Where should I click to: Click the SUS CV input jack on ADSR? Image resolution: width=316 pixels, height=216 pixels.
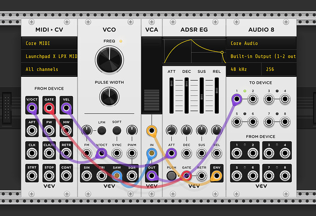tap(202, 153)
